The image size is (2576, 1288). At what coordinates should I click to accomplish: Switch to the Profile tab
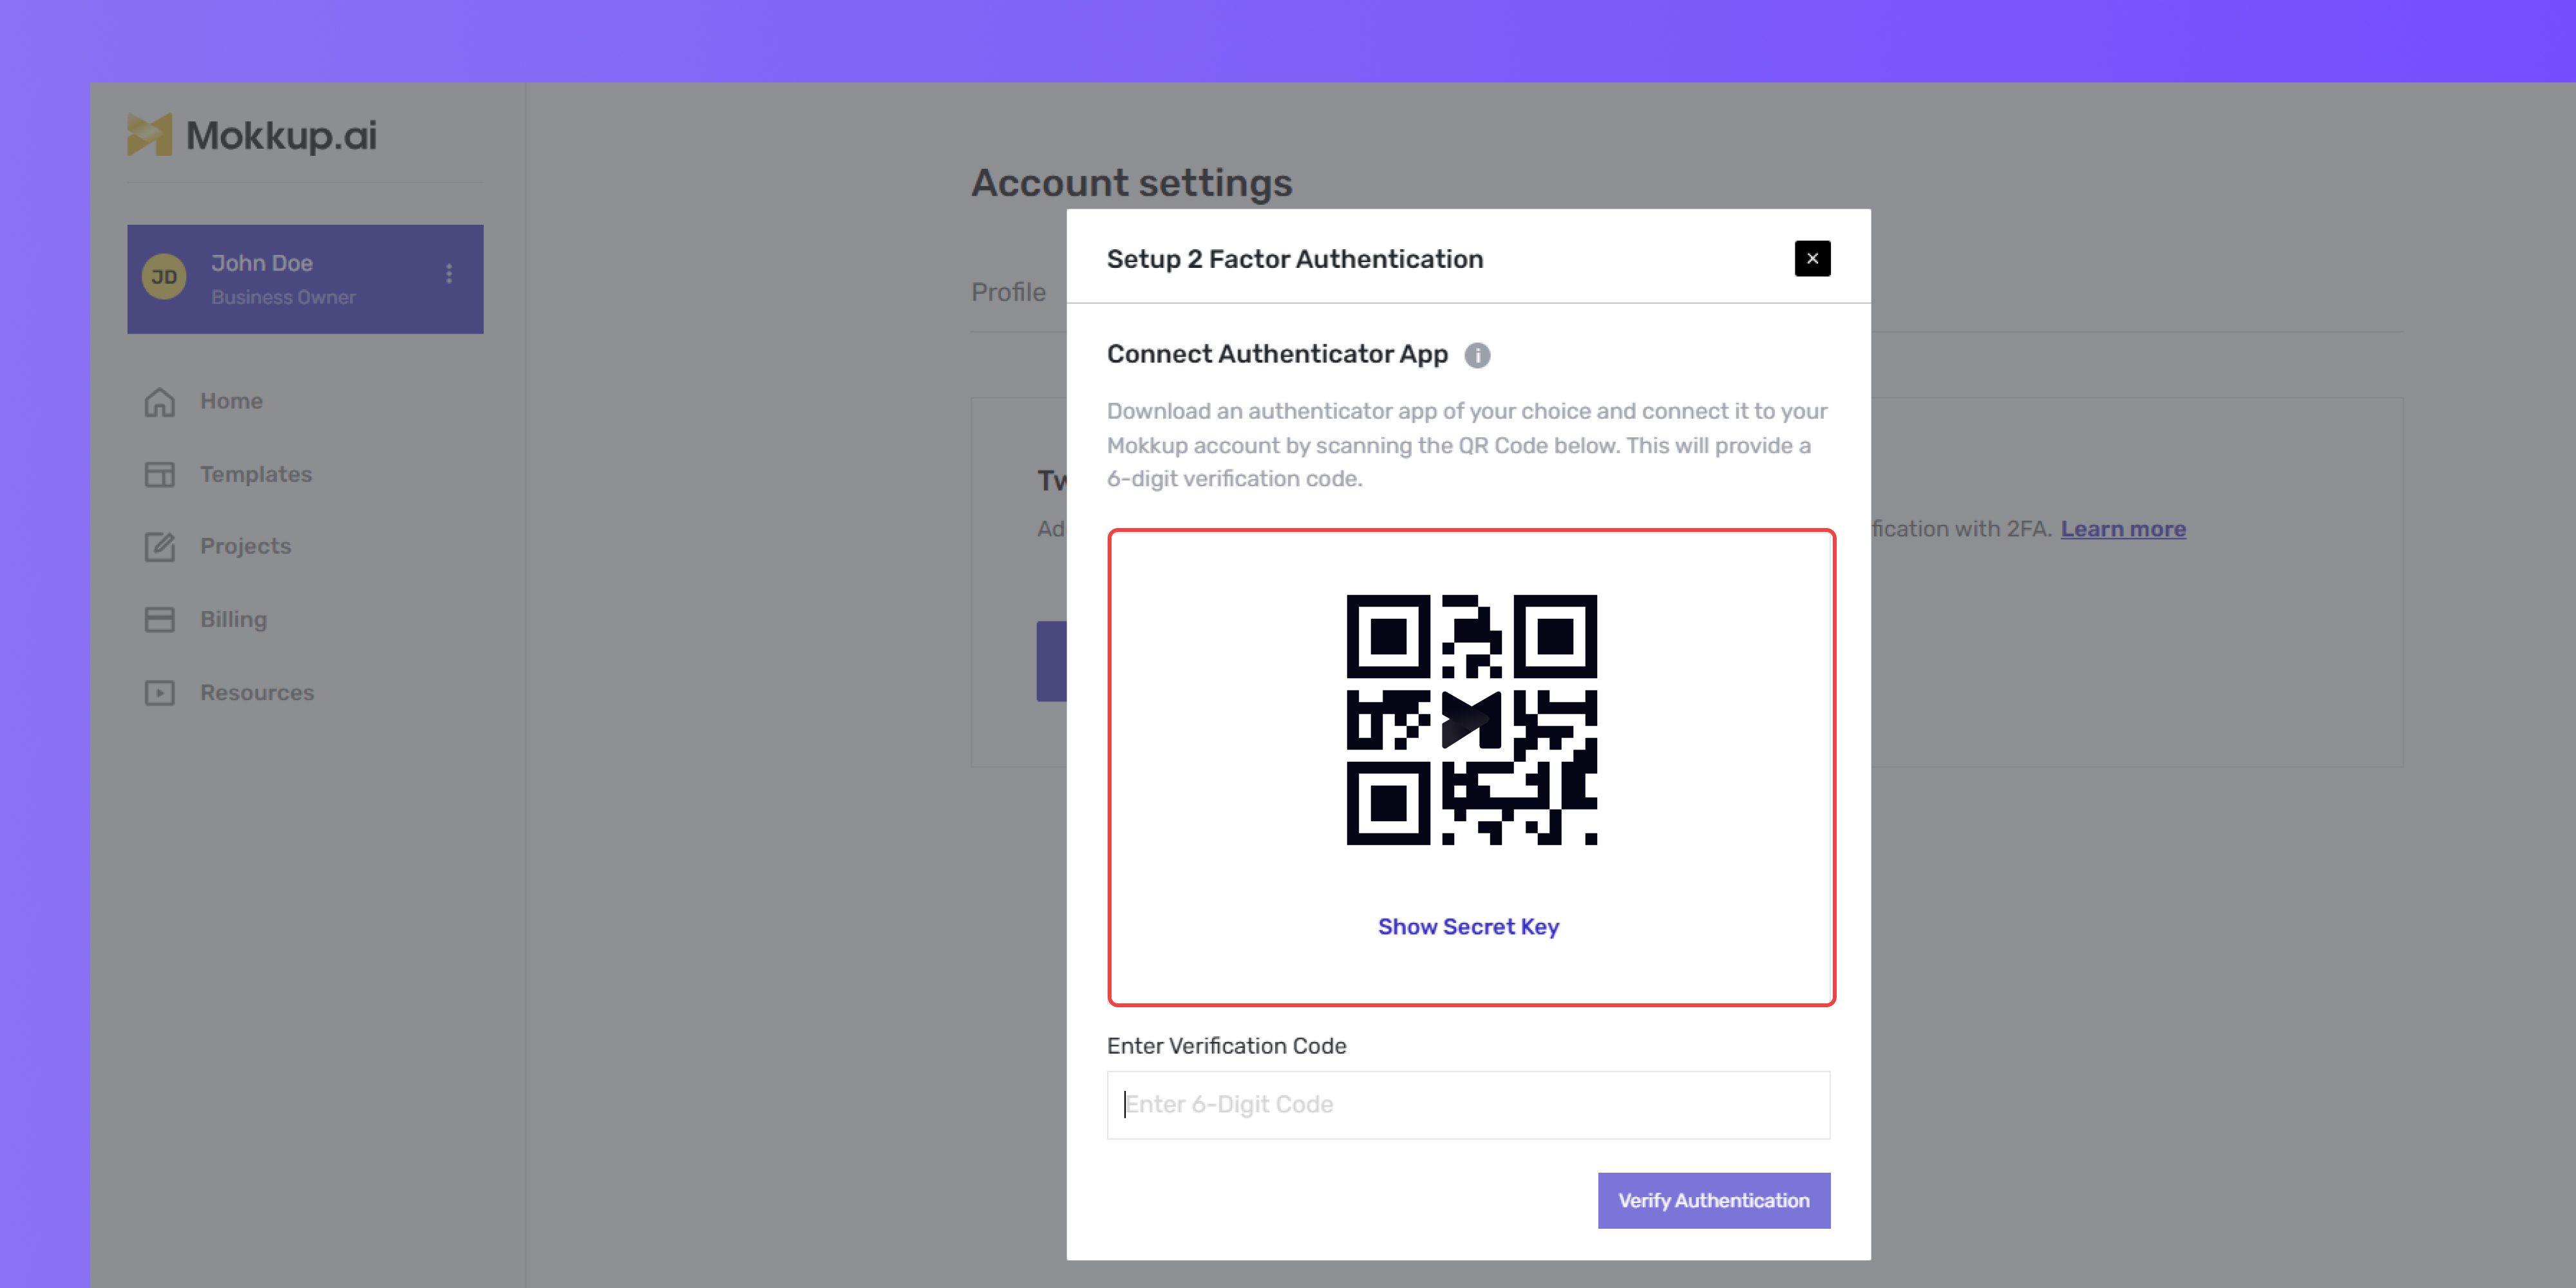(1008, 292)
